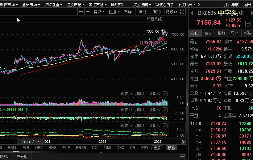
Task: Click 改参数 in second indicator panel
Action: pos(126,110)
